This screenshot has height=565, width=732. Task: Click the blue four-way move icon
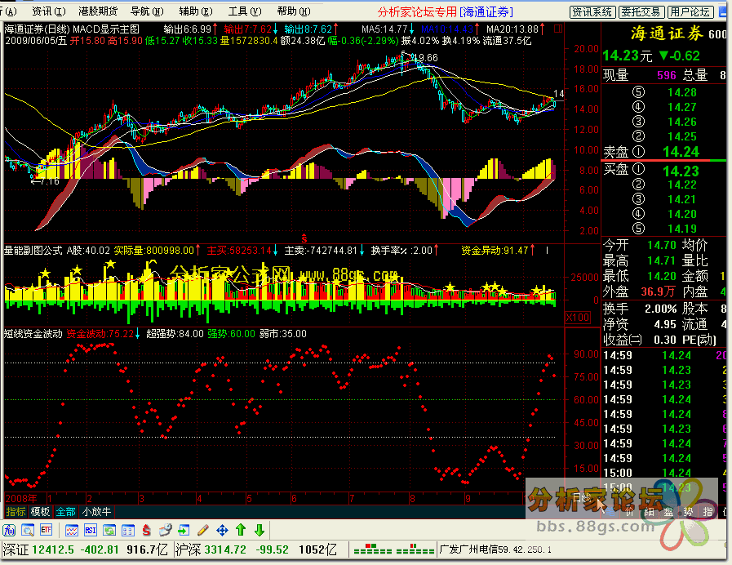222,531
